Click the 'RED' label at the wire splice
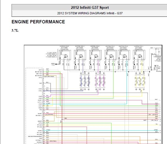 click(66, 118)
